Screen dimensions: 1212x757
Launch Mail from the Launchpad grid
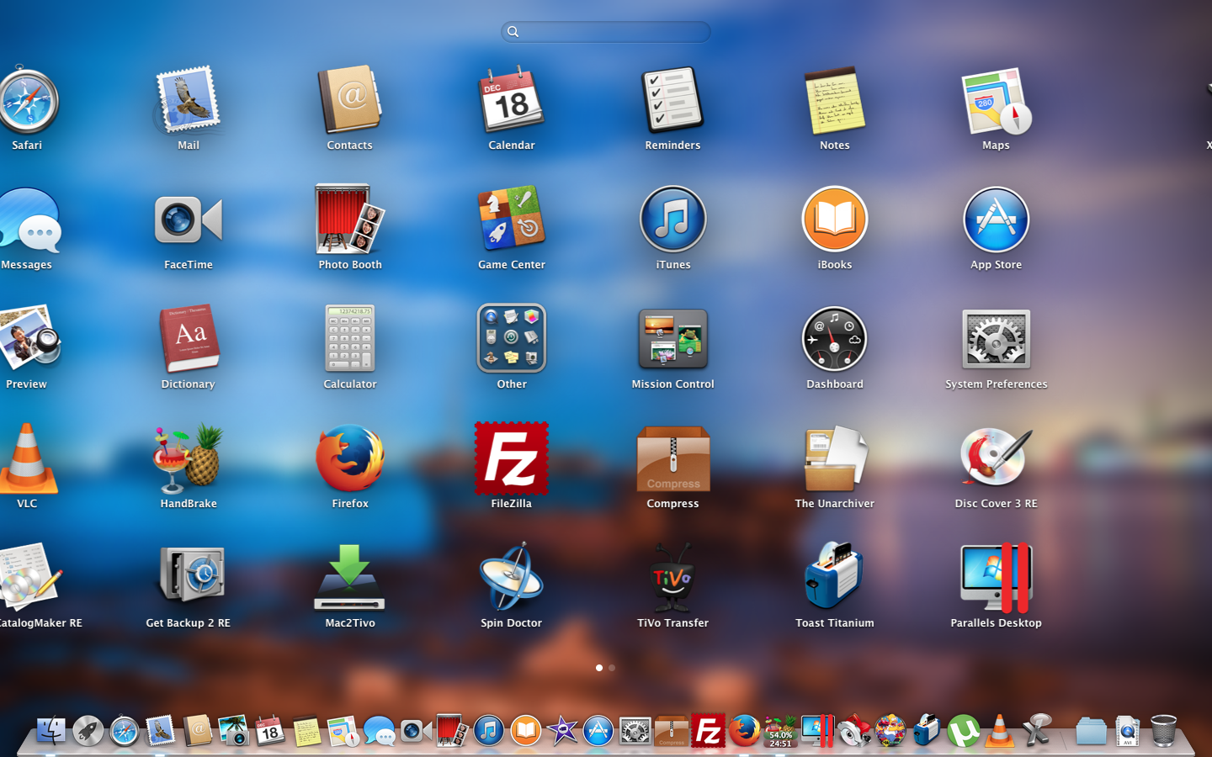(188, 101)
